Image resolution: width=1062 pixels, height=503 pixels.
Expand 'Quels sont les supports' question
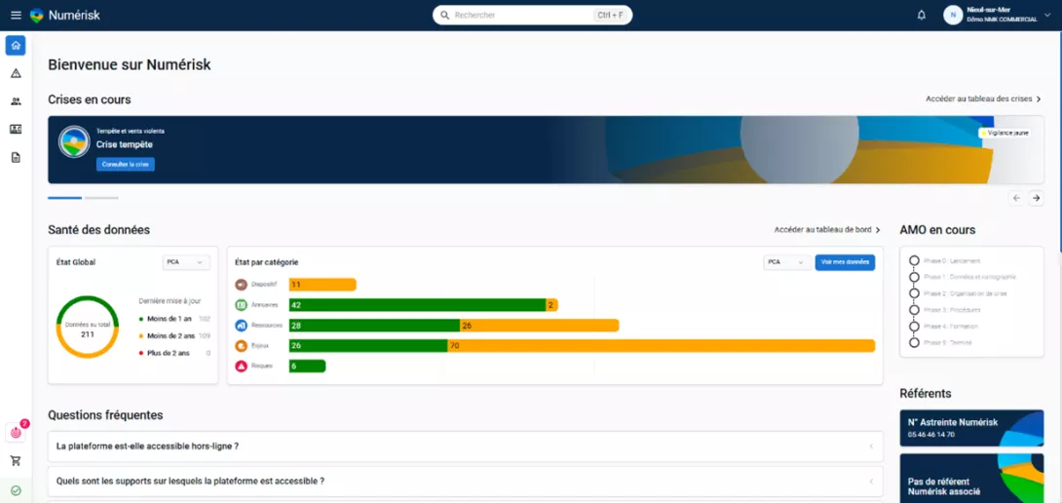[x=466, y=482]
